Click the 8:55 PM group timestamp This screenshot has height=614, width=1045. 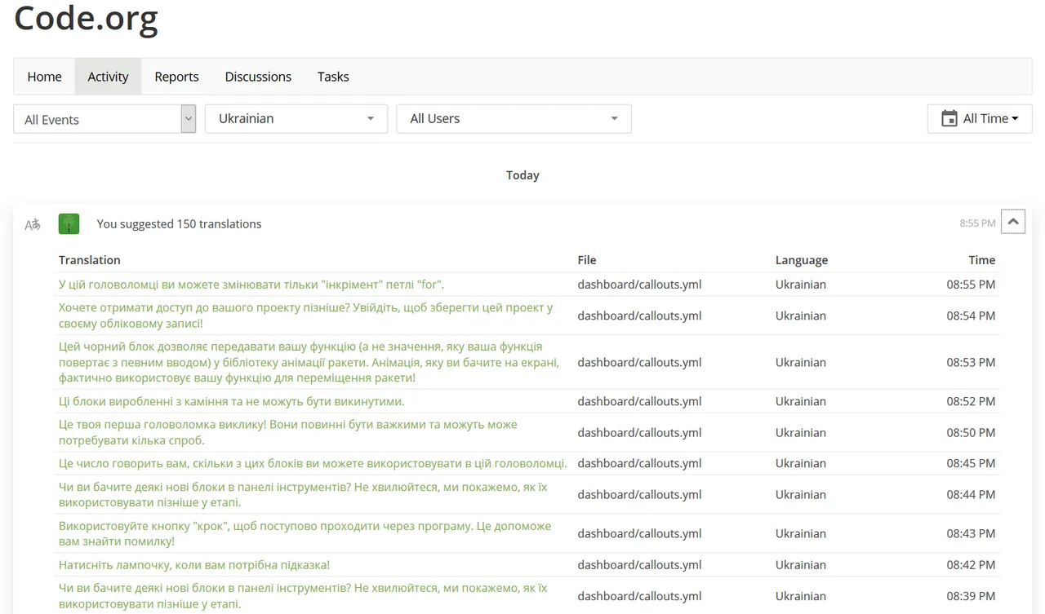(977, 223)
